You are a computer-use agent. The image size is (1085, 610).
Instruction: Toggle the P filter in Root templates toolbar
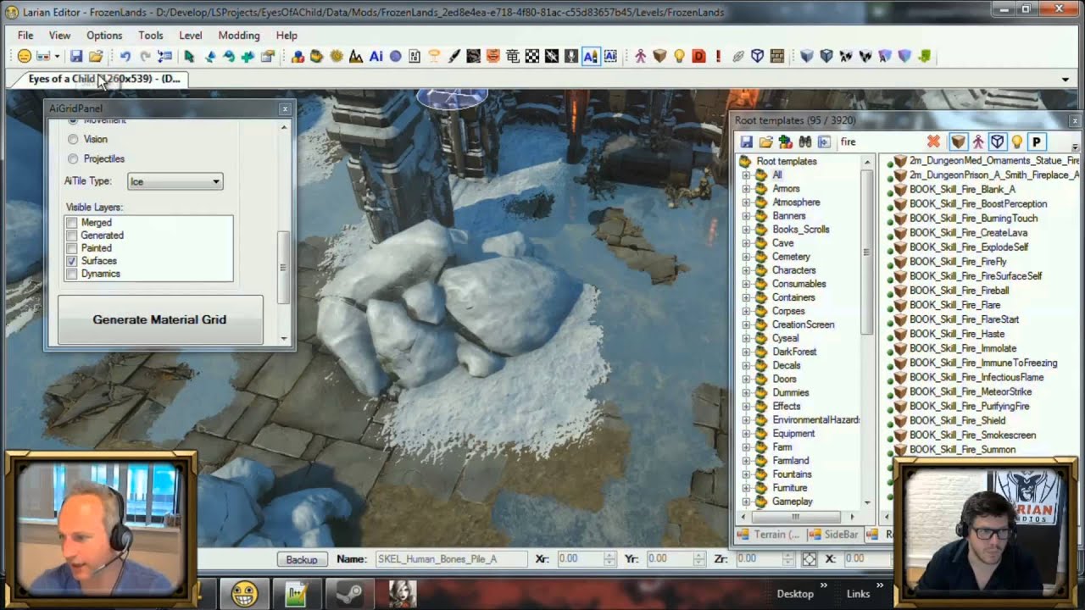[1036, 141]
